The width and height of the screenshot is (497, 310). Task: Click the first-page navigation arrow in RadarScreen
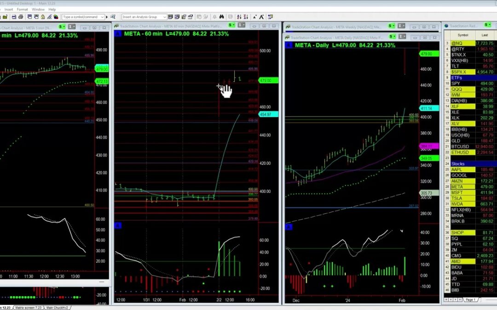(446, 299)
